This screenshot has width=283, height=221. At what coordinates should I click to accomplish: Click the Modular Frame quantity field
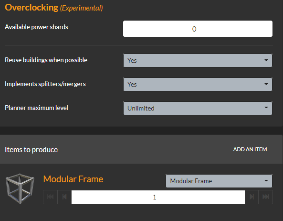pos(158,197)
